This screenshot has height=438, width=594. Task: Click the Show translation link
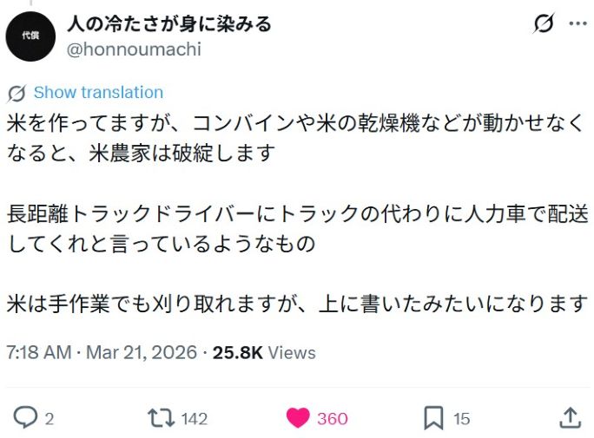point(98,93)
